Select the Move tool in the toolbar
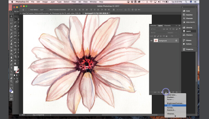Viewport: 209px width, 119px height. click(x=11, y=16)
